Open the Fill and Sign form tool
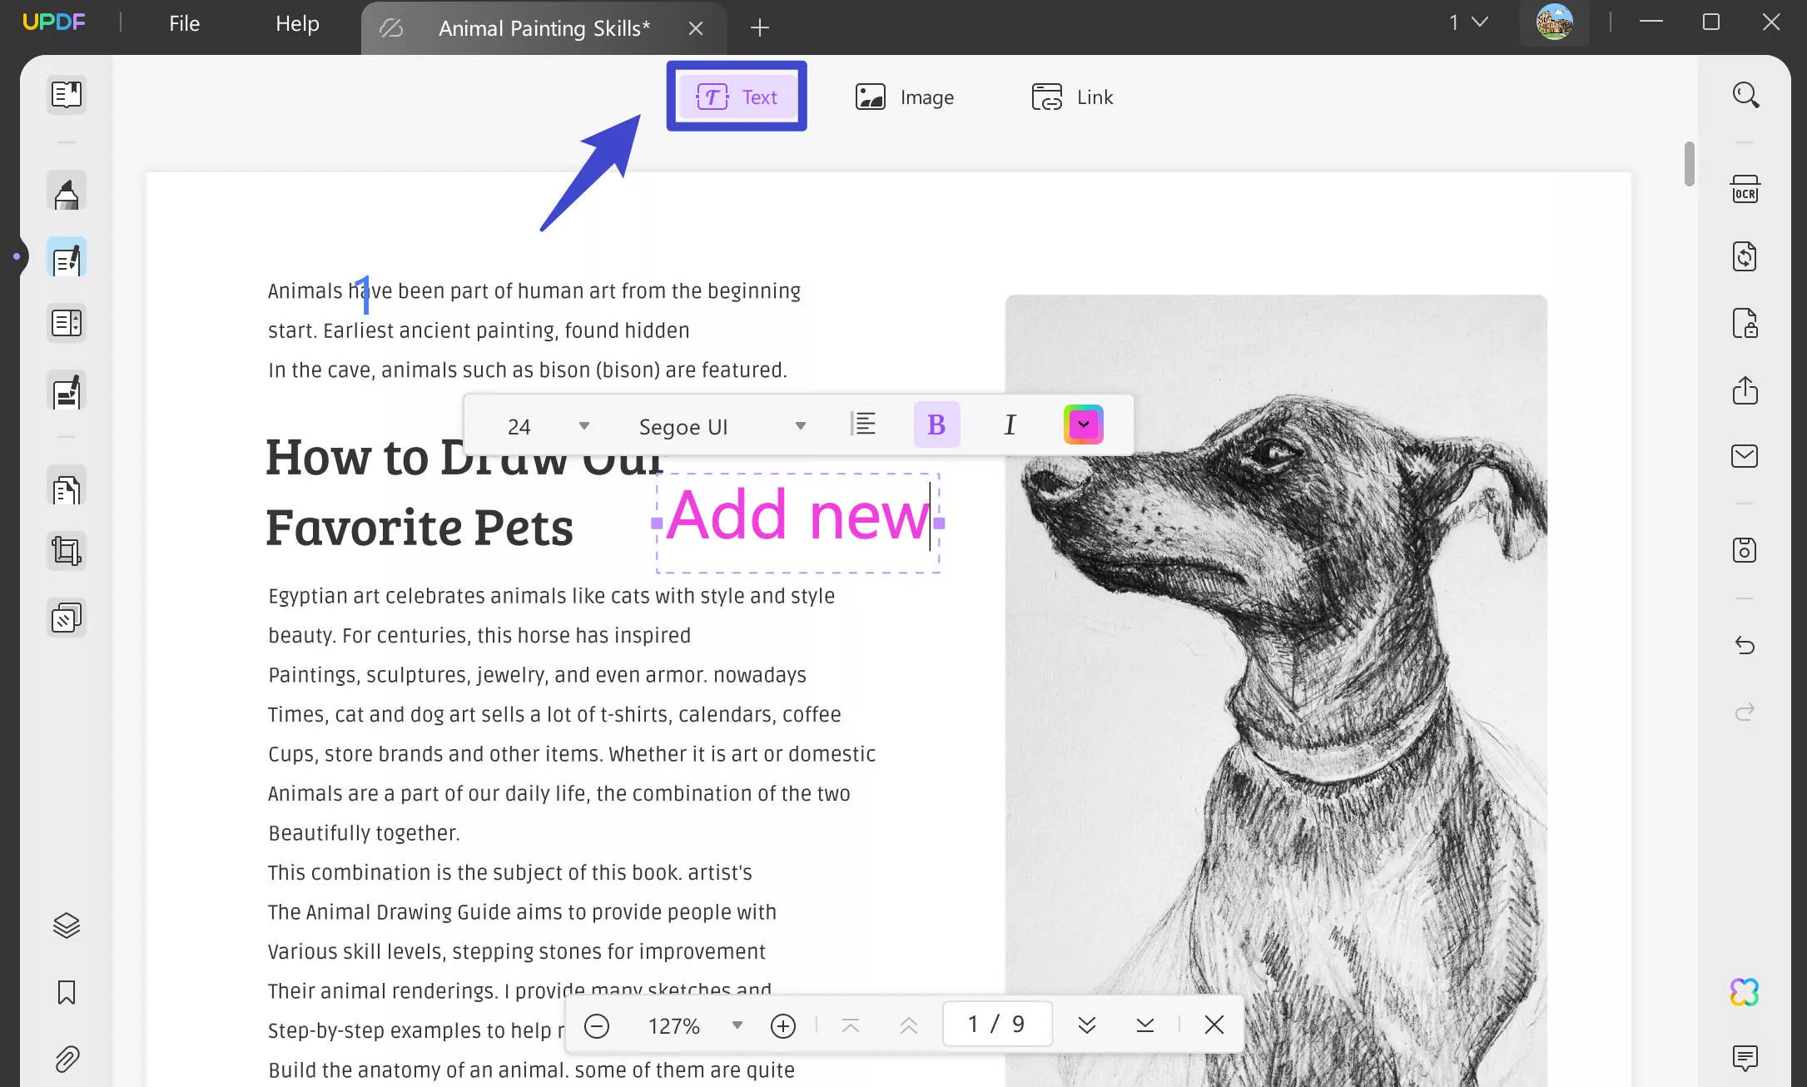Image resolution: width=1807 pixels, height=1087 pixels. tap(67, 391)
